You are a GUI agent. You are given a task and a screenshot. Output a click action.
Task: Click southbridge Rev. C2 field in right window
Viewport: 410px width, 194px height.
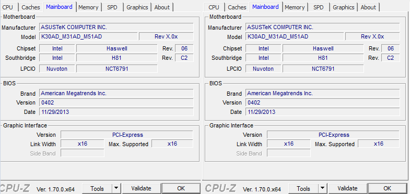390,58
